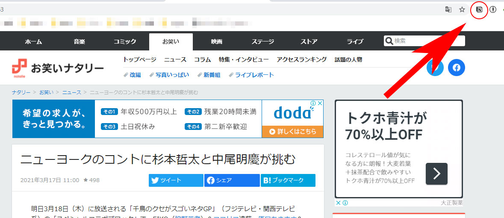Image resolution: width=504 pixels, height=218 pixels.
Task: Click the article headline ニューヨークのコントに
Action: pos(157,159)
